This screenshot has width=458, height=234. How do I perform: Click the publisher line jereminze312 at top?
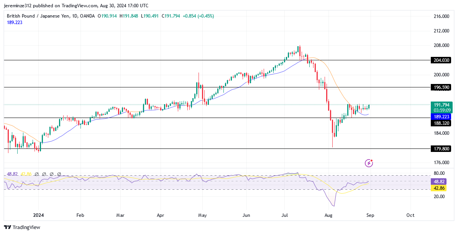76,5
